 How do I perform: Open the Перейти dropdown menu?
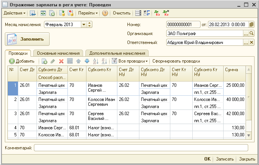point(88,13)
